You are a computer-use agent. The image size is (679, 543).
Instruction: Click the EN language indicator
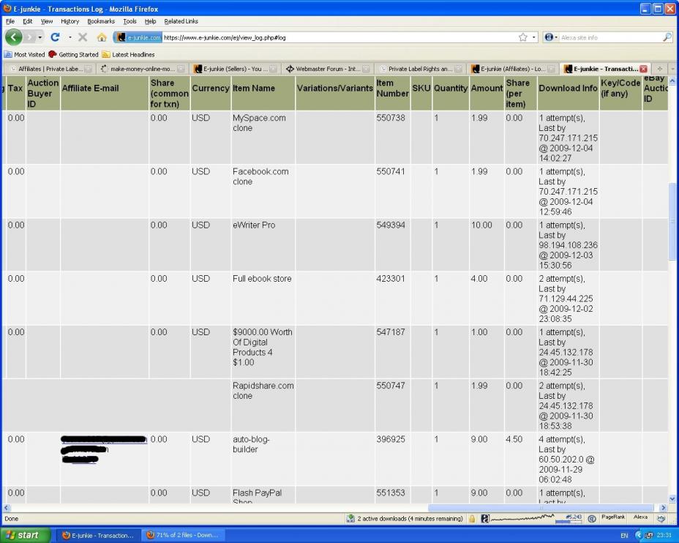pyautogui.click(x=624, y=536)
